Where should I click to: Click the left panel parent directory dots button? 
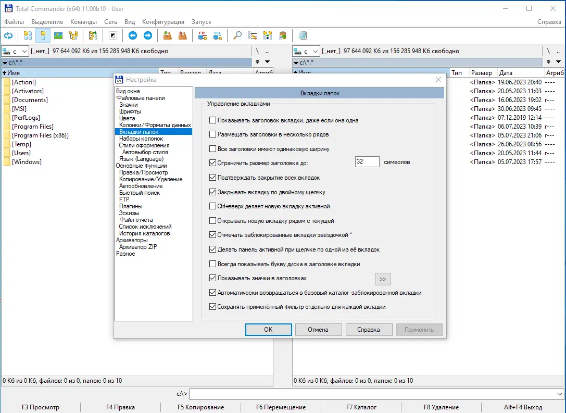tap(267, 51)
